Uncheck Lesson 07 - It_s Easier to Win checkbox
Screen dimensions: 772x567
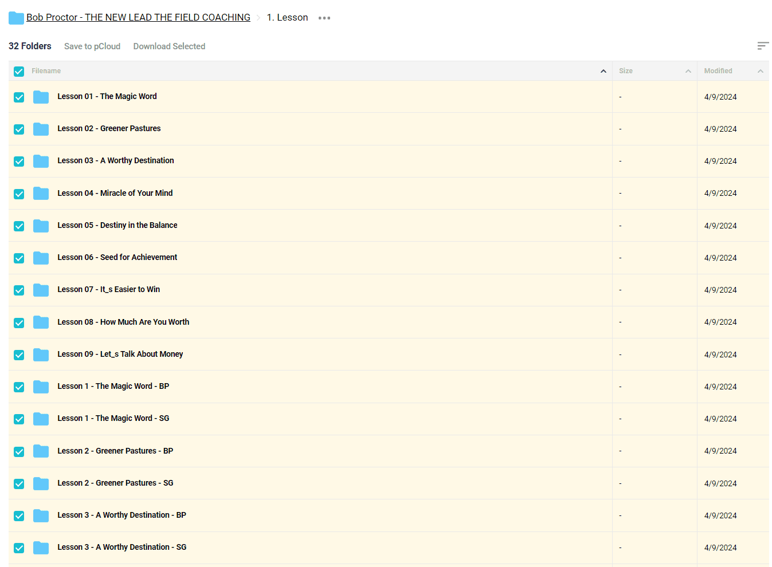click(19, 290)
